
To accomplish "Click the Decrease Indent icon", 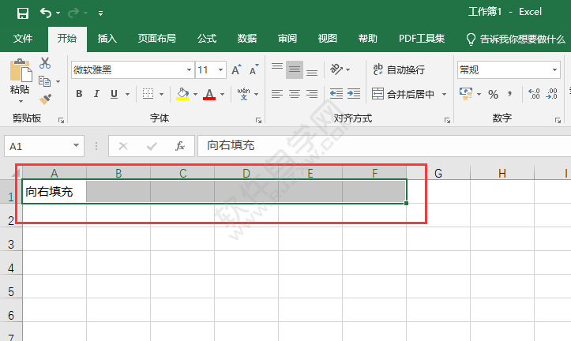I will coord(336,94).
